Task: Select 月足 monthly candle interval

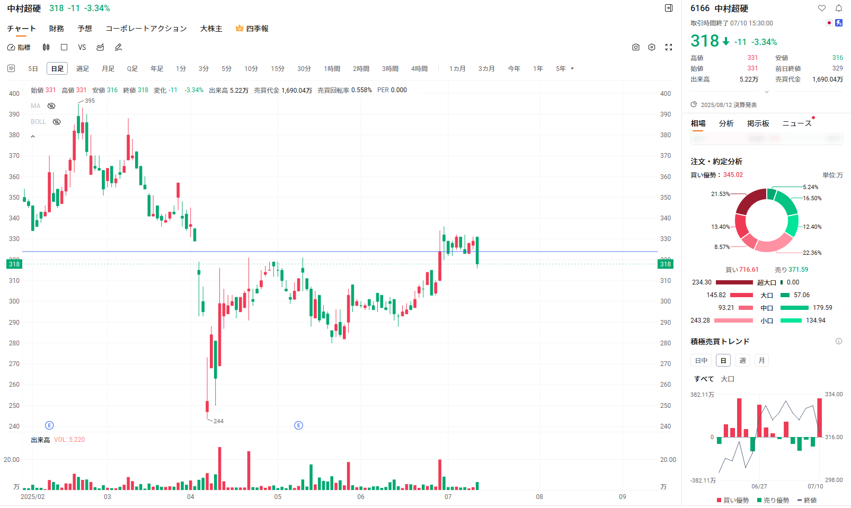Action: (x=108, y=69)
